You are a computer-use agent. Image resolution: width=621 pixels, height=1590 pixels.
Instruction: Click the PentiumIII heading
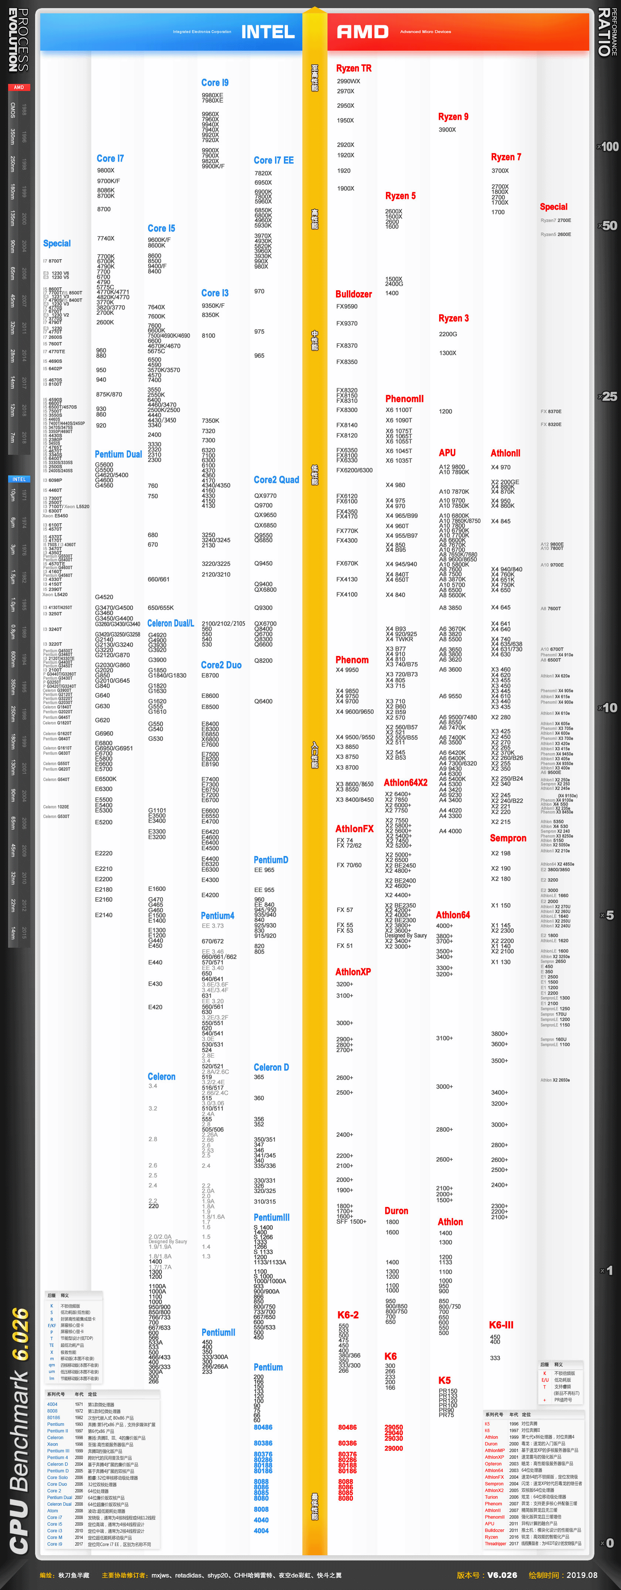point(272,1217)
